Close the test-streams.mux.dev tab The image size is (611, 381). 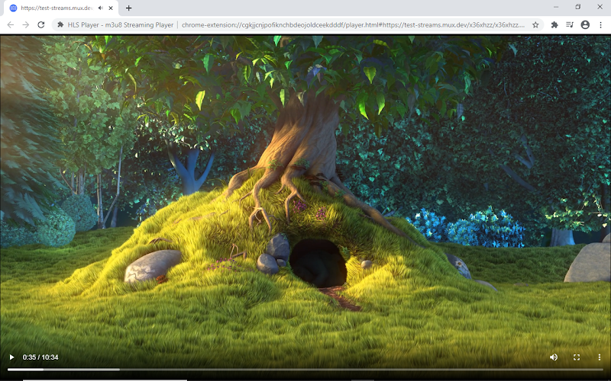pos(111,8)
